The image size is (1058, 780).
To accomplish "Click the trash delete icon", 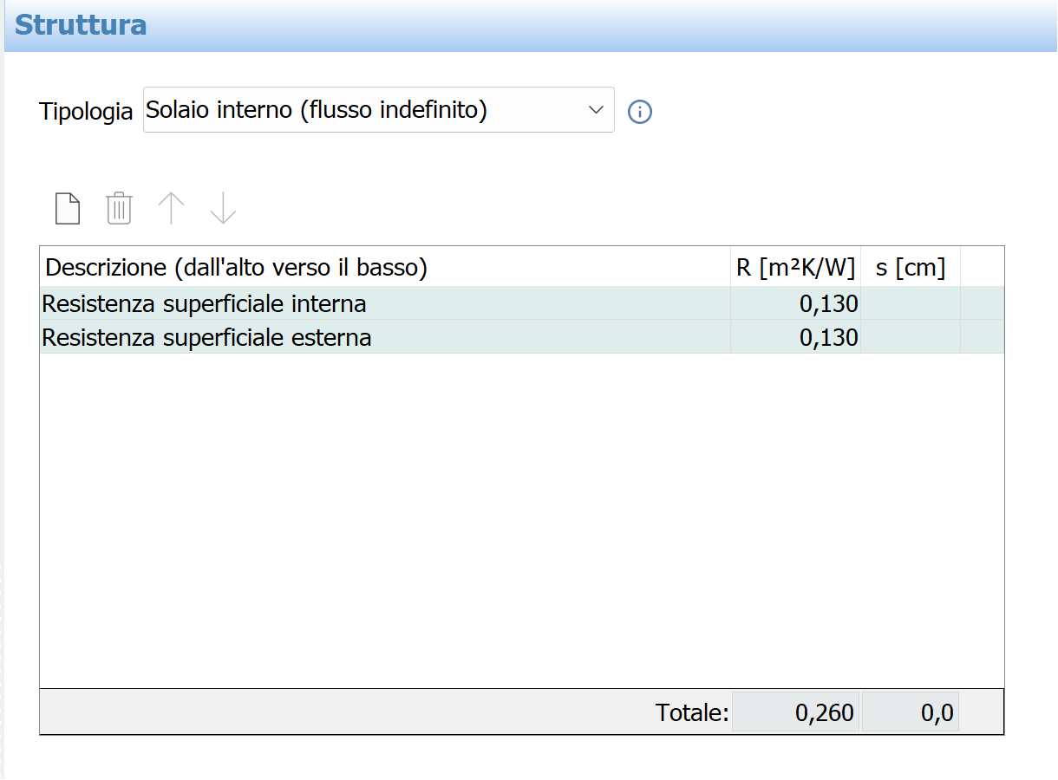I will tap(119, 209).
